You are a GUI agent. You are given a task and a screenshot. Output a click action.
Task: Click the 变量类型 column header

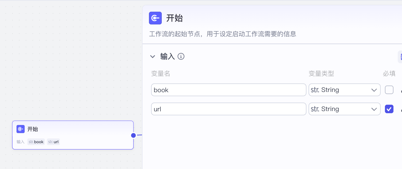[321, 74]
